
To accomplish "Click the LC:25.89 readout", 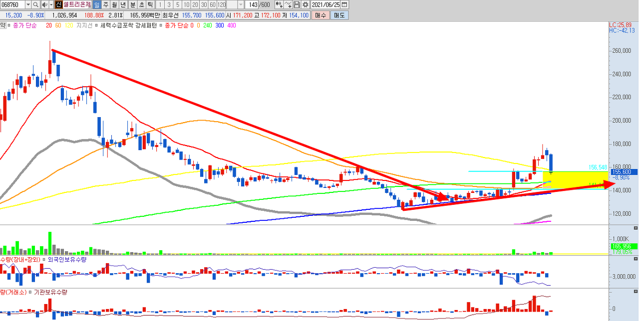I will [x=621, y=24].
